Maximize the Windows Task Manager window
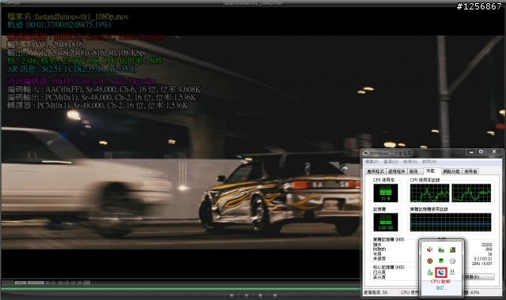This screenshot has height=300, width=506. (x=481, y=152)
